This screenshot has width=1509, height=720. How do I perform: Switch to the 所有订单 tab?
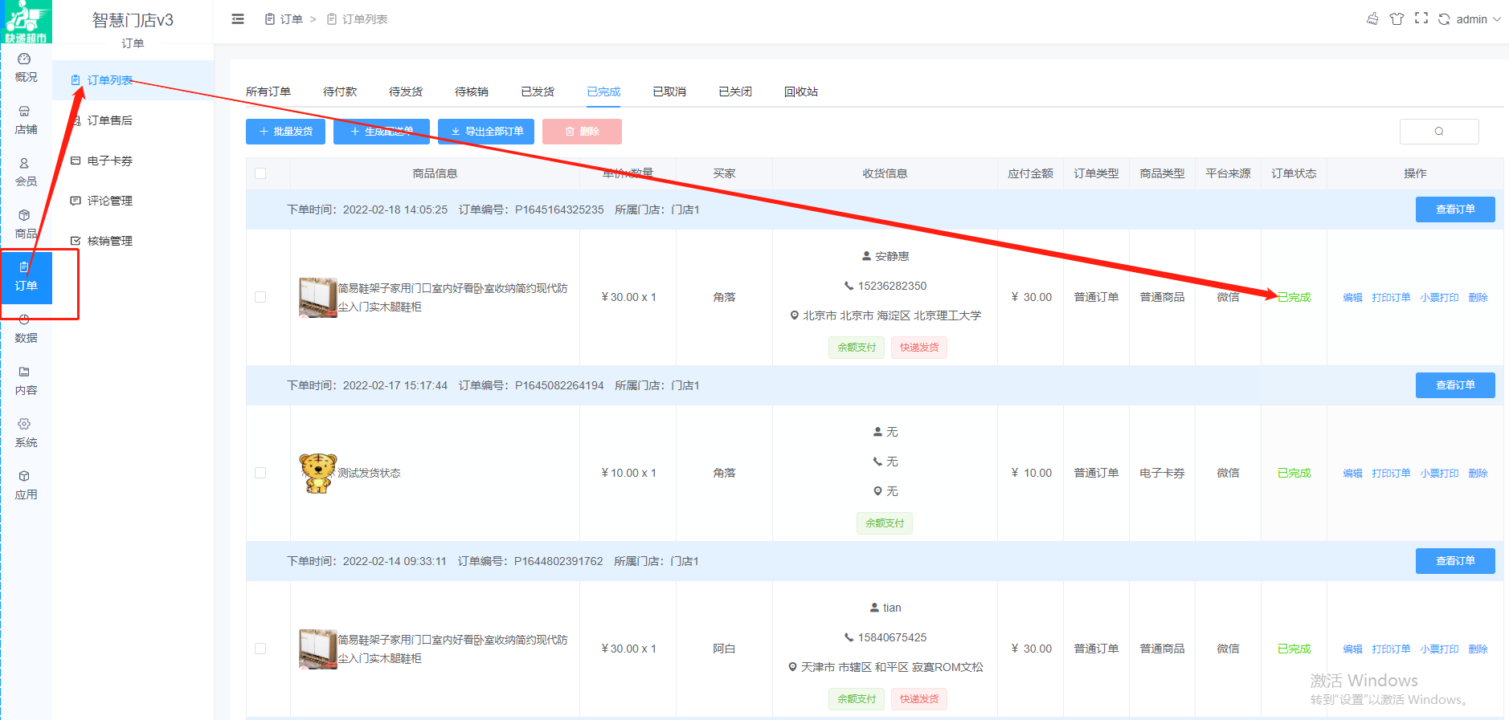tap(268, 92)
